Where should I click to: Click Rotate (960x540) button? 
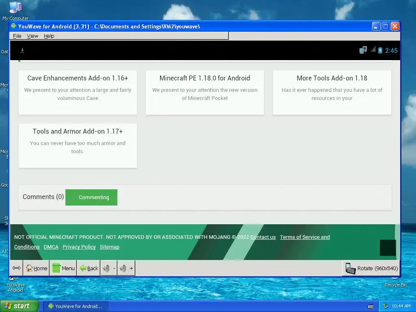click(371, 268)
